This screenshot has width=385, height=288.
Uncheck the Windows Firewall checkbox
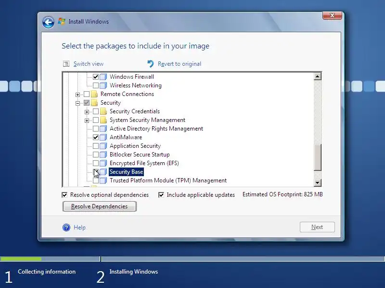(x=96, y=77)
